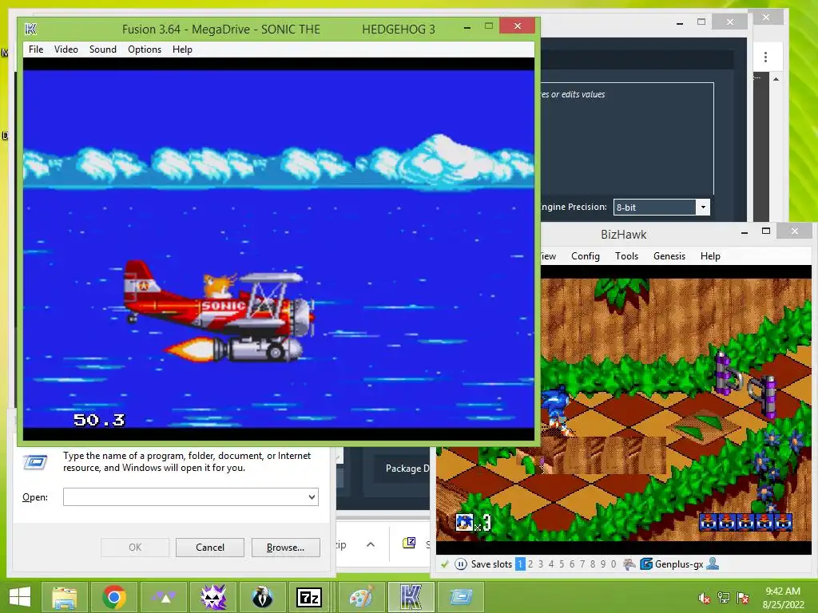Open the purple hearts triangle taskbar app
The height and width of the screenshot is (613, 818).
[x=164, y=597]
